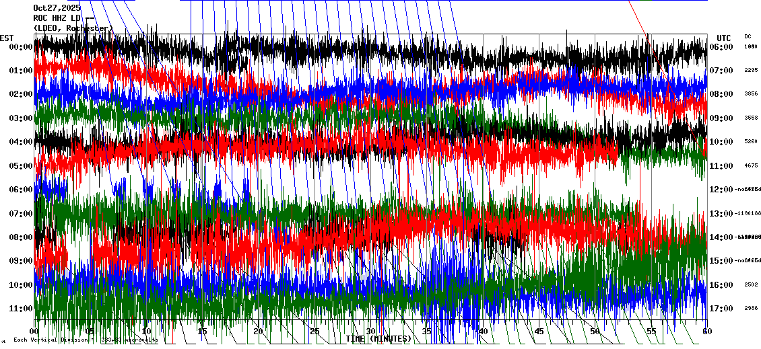Click the (LDEO, Rochester) text
Screen dimensions: 761x349
tap(73, 28)
